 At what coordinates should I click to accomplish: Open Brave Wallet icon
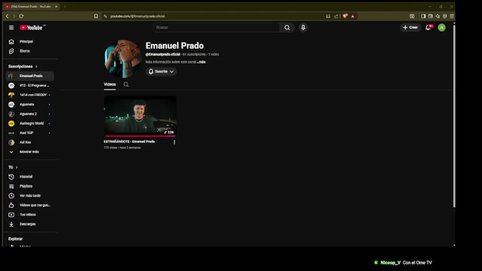430,16
